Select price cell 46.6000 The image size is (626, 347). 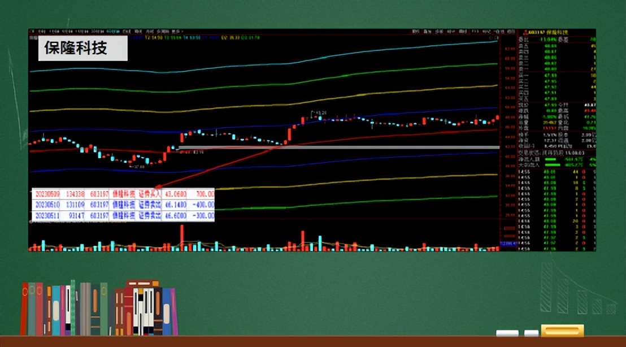[176, 216]
